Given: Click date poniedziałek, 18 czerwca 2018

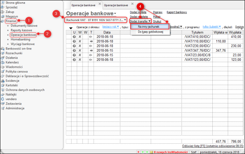Looking at the screenshot, I should pos(219,152).
